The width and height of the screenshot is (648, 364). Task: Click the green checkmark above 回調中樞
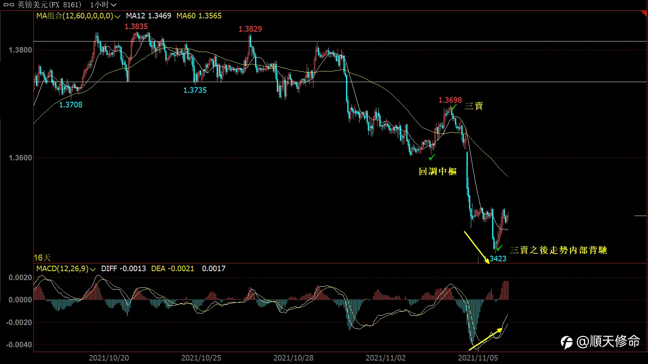point(432,157)
